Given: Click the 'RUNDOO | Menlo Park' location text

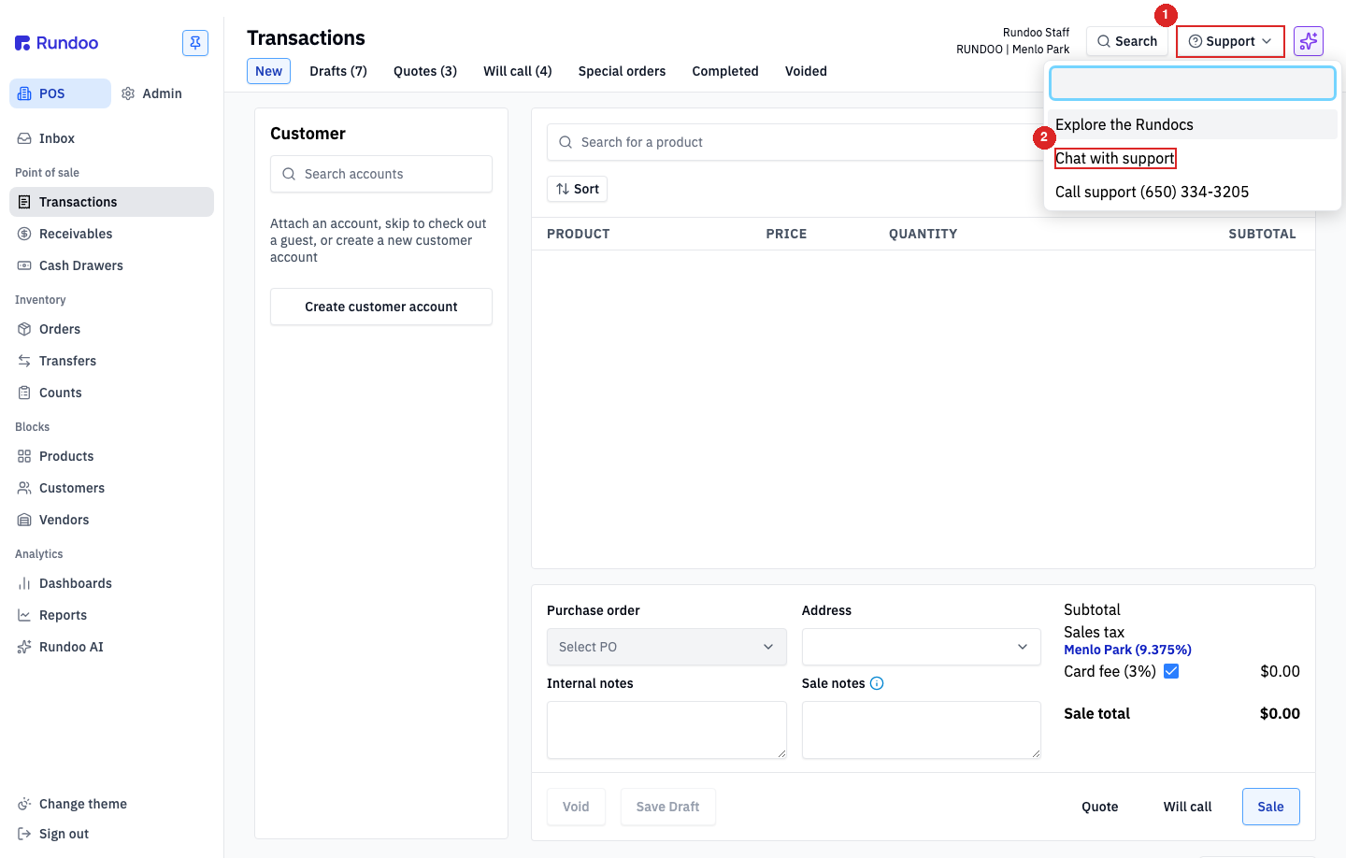Looking at the screenshot, I should pyautogui.click(x=1012, y=50).
